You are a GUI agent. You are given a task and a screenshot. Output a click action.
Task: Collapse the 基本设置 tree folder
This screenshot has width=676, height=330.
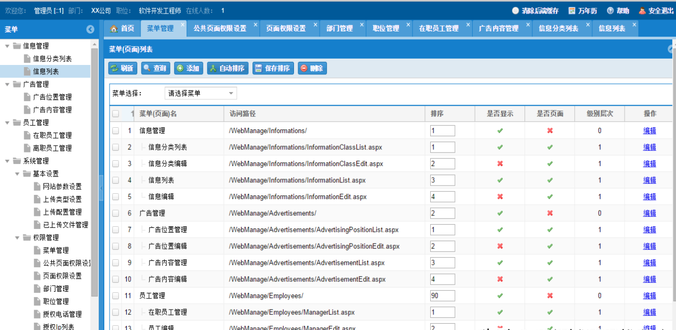tap(17, 173)
